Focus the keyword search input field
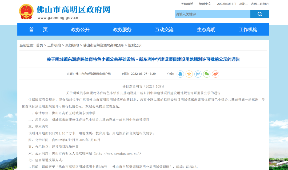 point(212,14)
